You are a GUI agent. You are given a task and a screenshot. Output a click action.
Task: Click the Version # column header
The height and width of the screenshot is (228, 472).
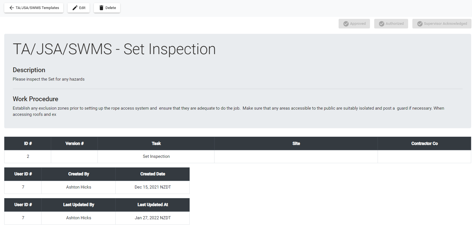74,143
